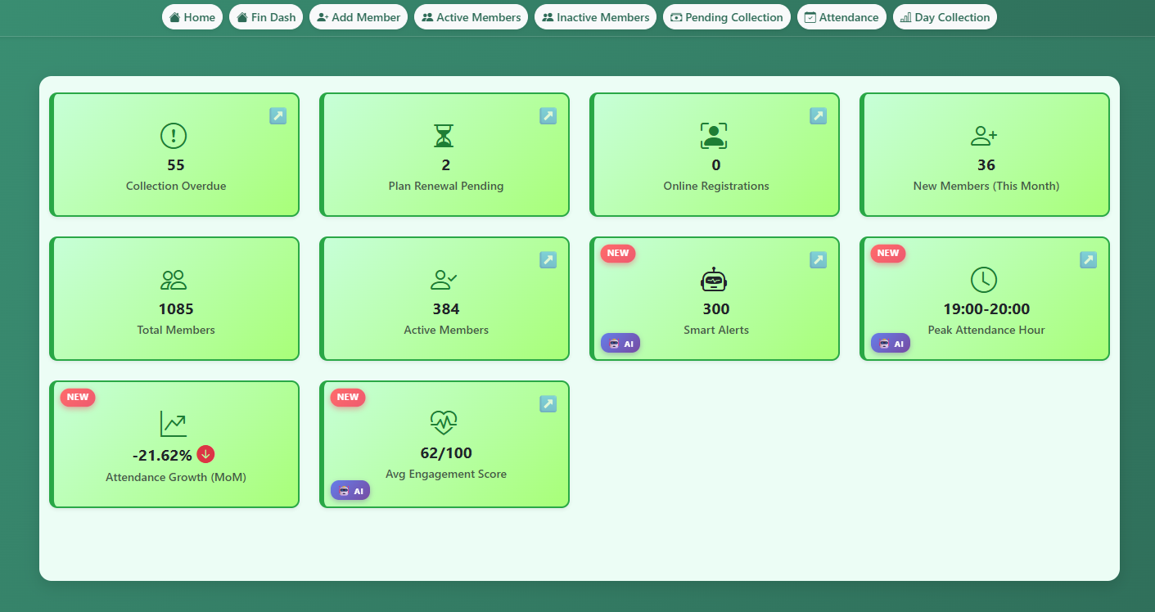Open the Pending Collection page

point(726,16)
